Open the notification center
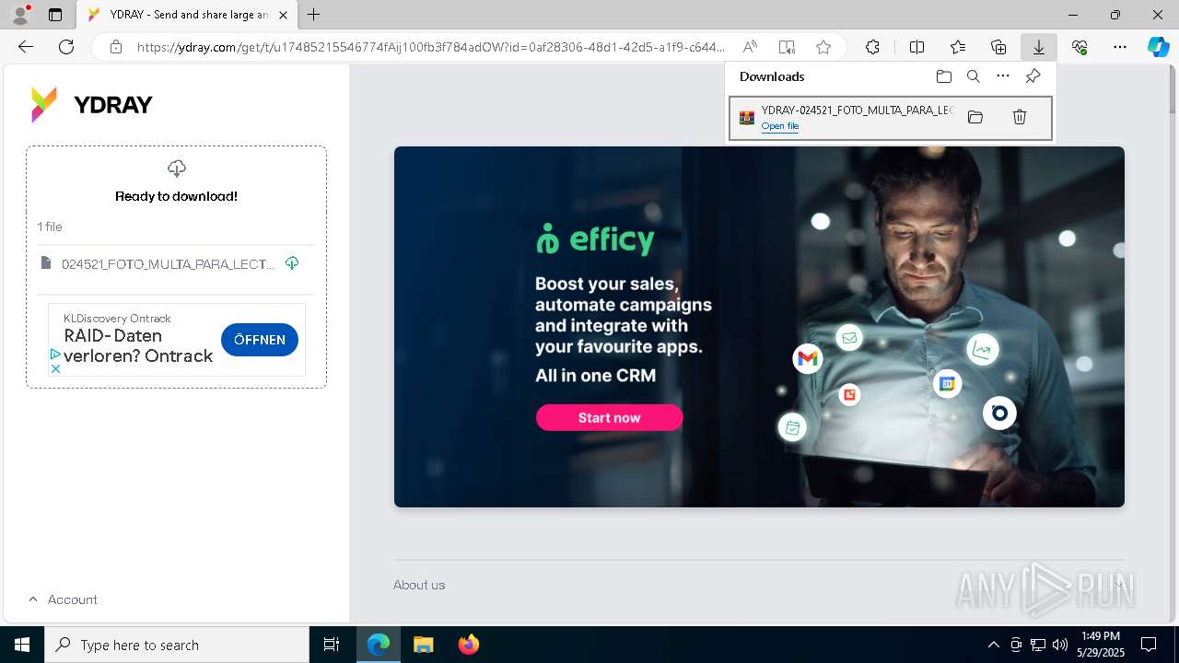Image resolution: width=1179 pixels, height=663 pixels. [x=1149, y=645]
